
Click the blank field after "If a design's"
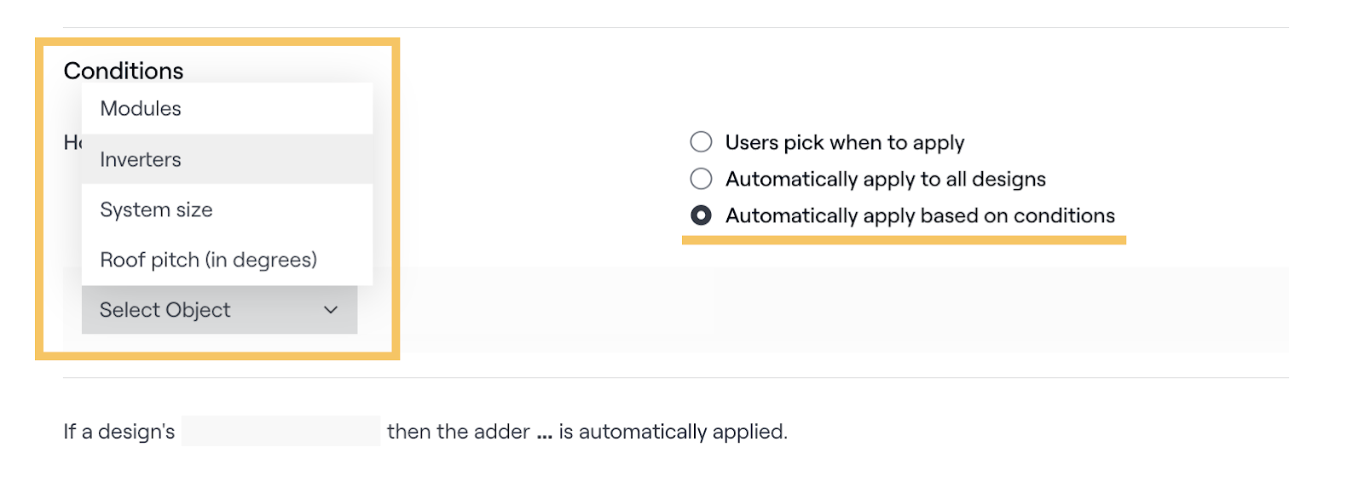(280, 432)
